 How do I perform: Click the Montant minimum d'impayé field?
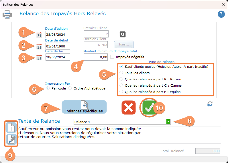(96, 57)
